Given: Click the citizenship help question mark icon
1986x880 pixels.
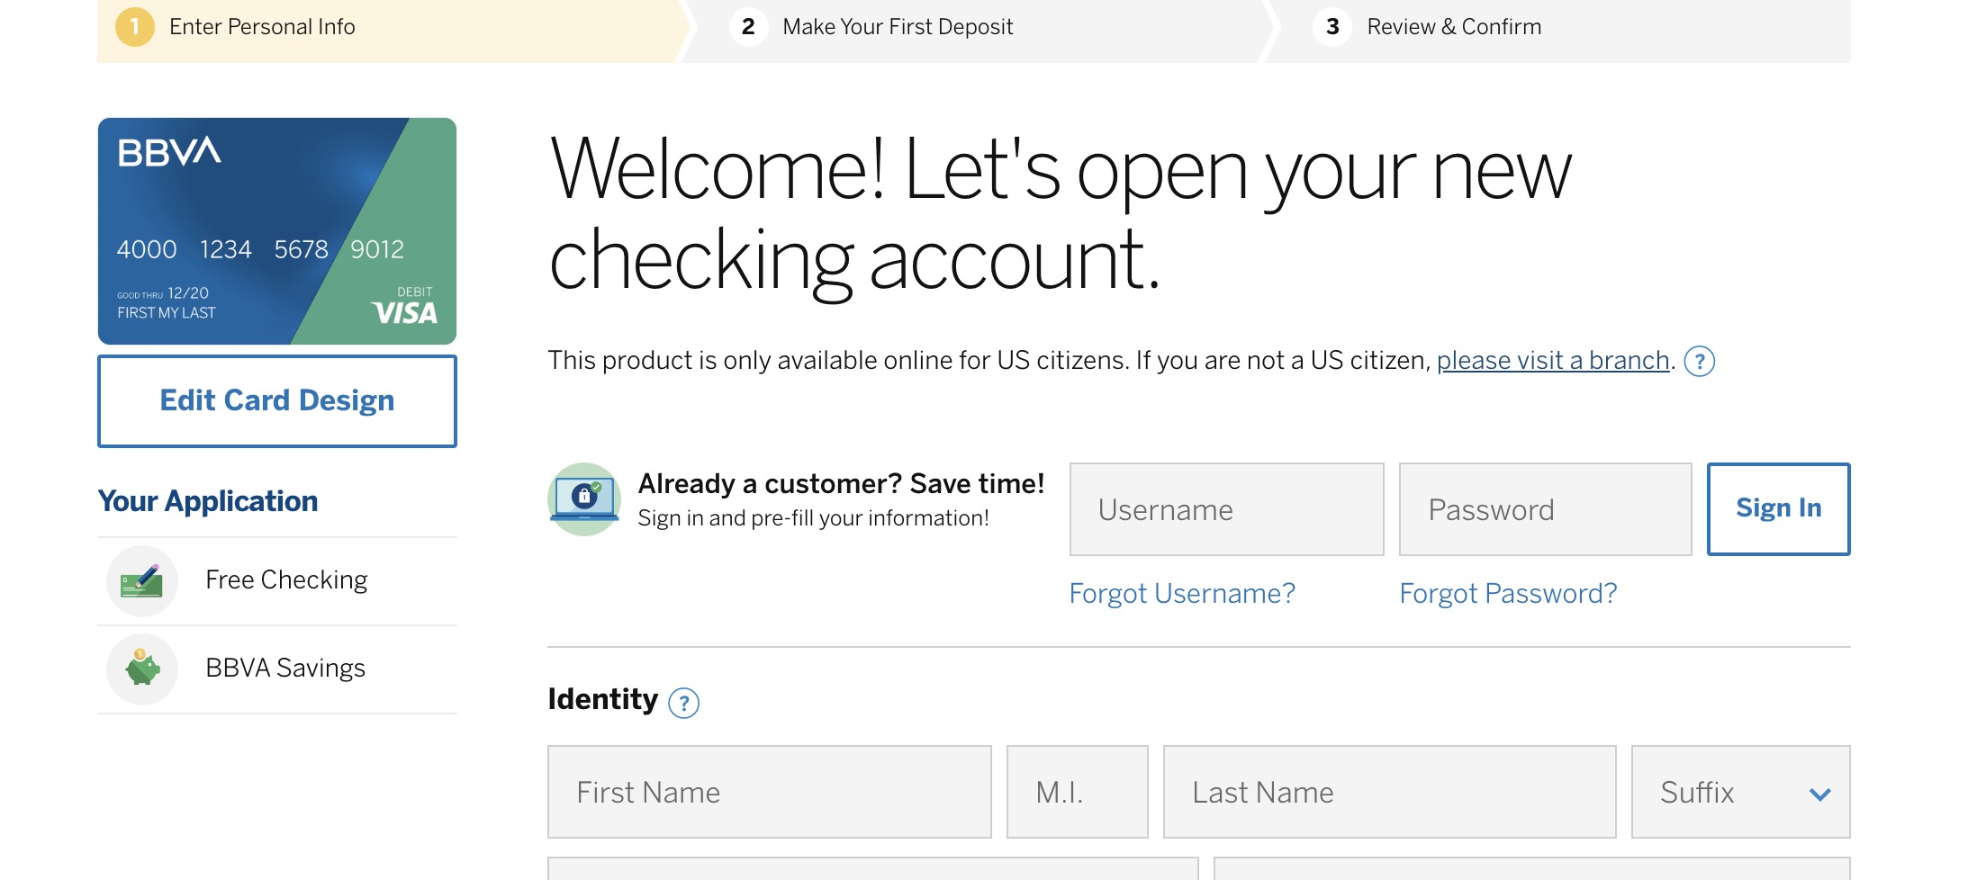Looking at the screenshot, I should point(1699,362).
